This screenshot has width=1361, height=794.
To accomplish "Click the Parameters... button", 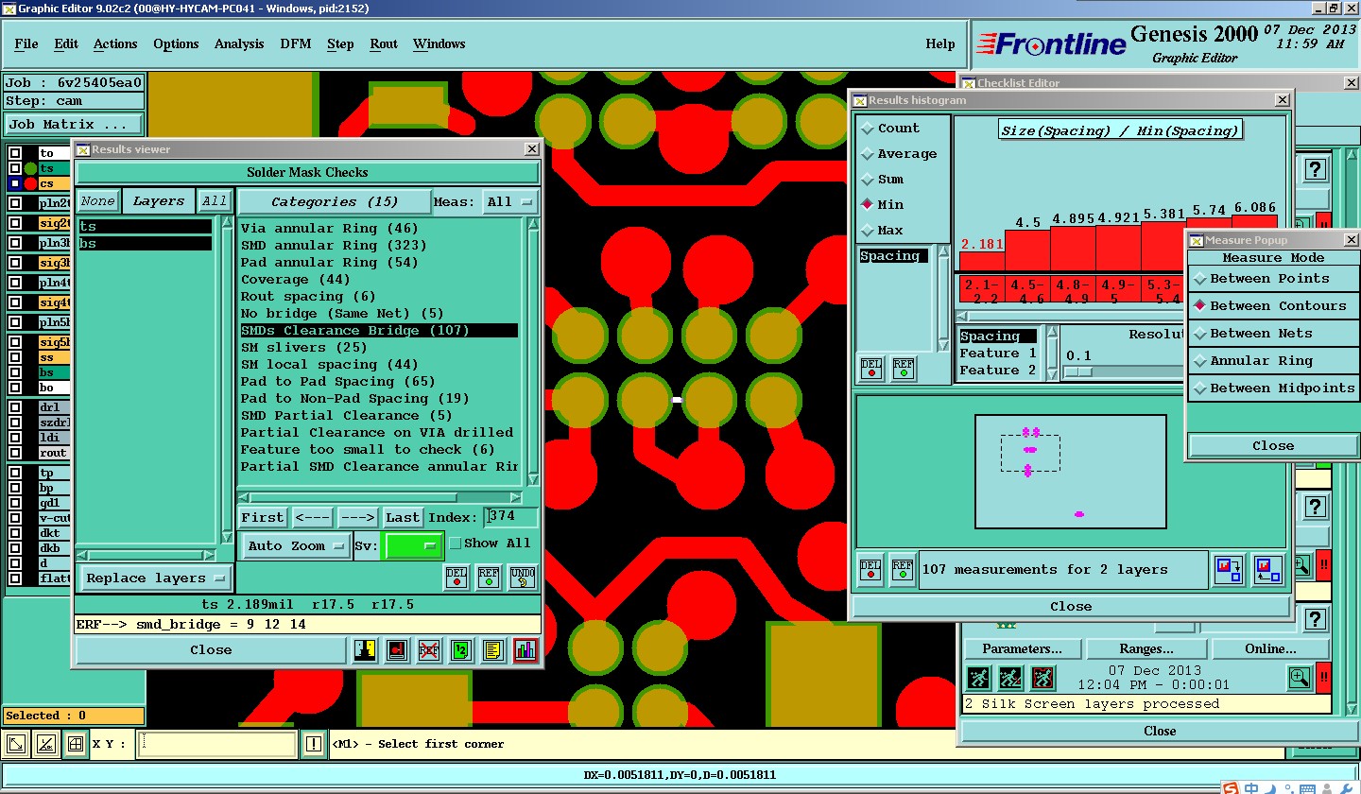I will coord(1022,649).
